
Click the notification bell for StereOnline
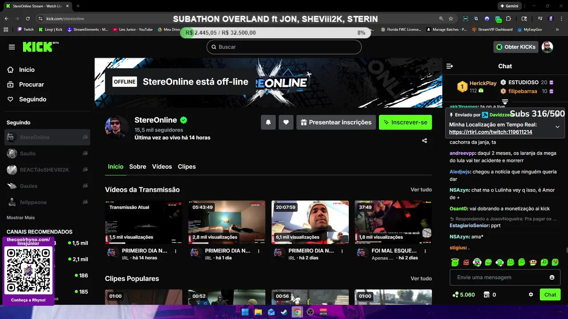click(x=268, y=122)
